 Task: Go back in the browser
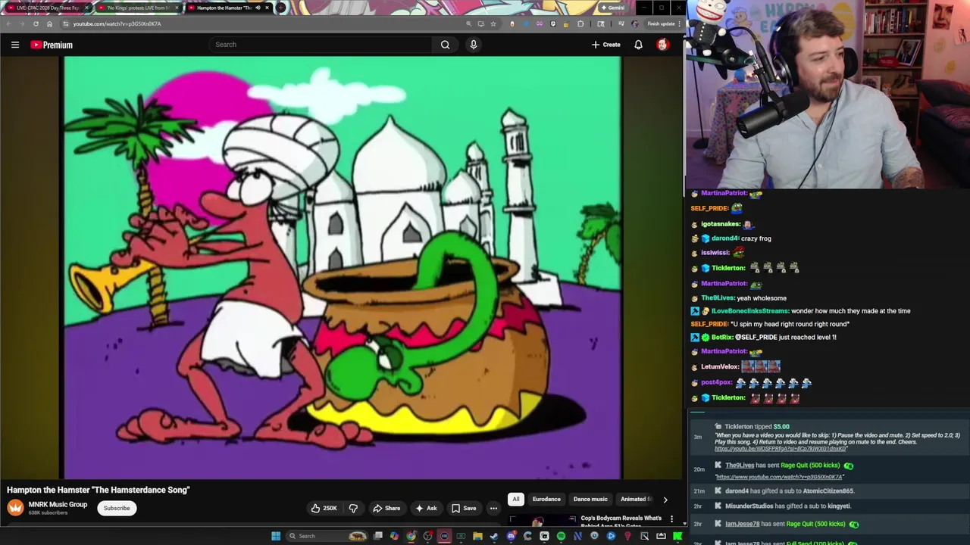[8, 23]
